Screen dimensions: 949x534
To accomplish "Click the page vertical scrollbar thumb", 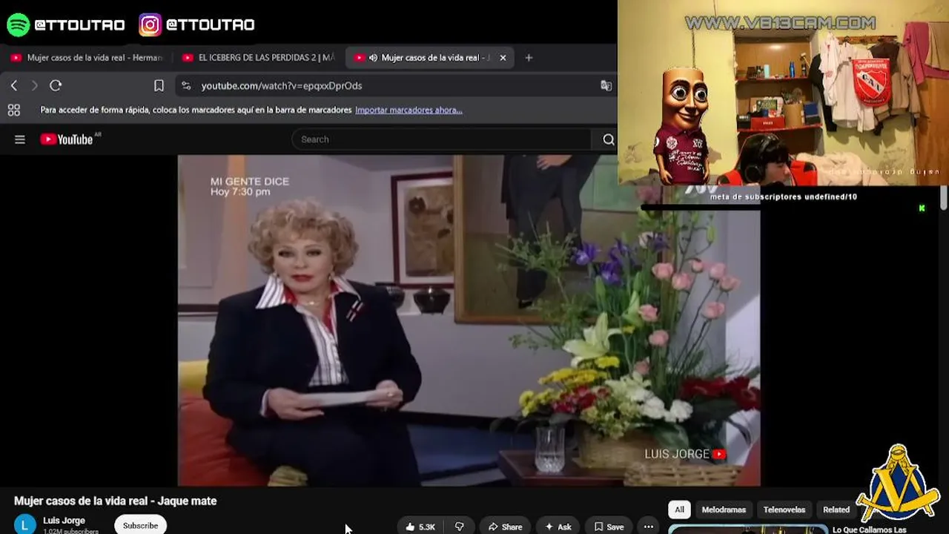I will (943, 197).
